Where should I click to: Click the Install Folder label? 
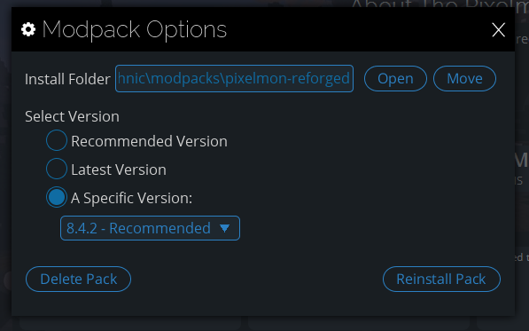67,79
